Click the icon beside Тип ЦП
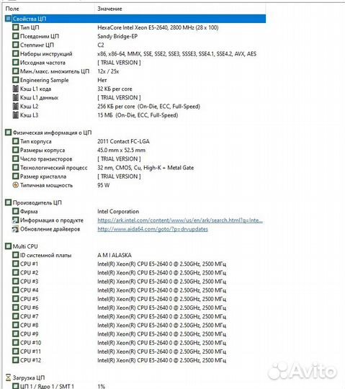Viewport: 345px width, 389px height. click(x=16, y=27)
